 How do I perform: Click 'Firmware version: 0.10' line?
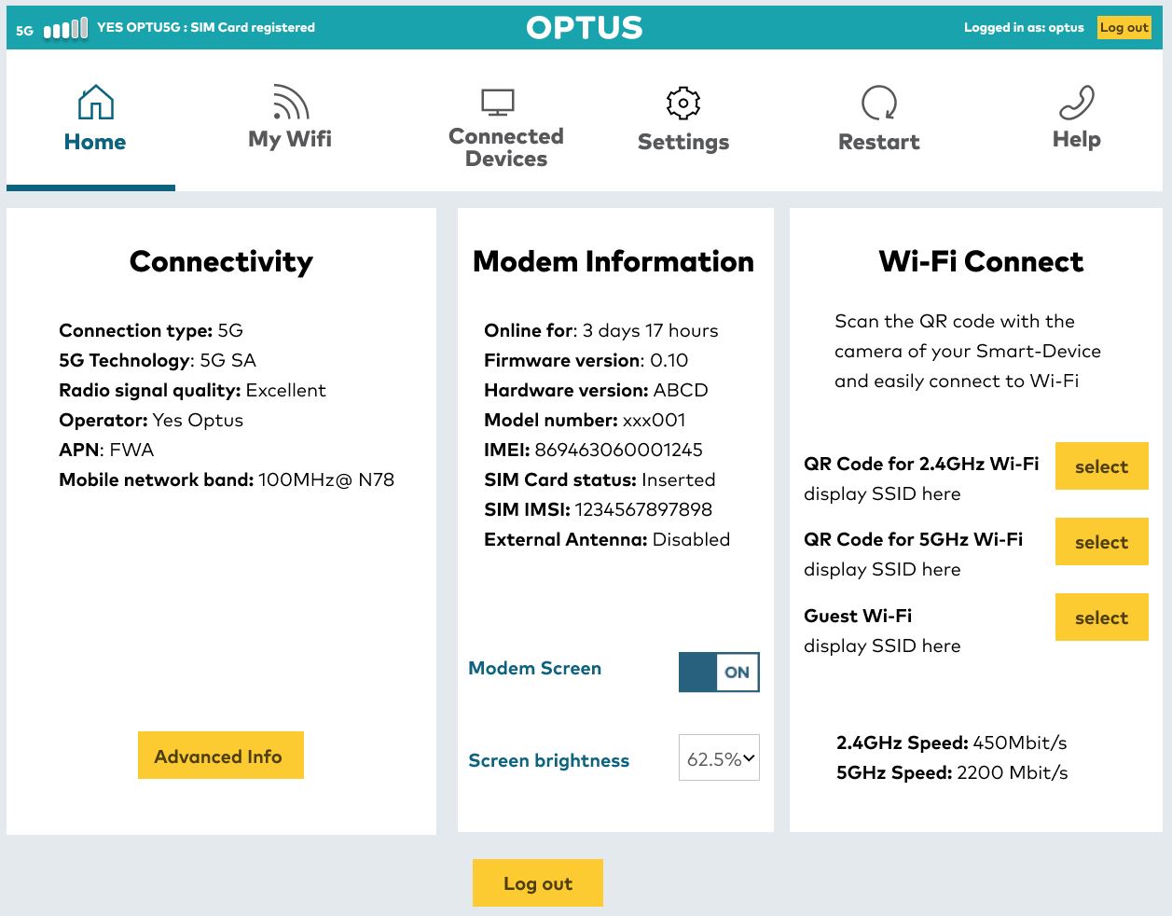[586, 360]
